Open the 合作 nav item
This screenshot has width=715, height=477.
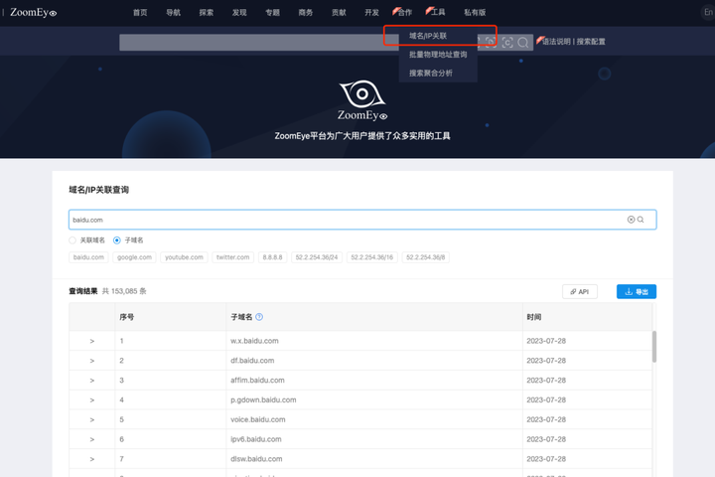point(404,12)
